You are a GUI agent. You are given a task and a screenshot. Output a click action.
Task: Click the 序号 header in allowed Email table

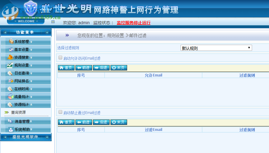point(81,75)
